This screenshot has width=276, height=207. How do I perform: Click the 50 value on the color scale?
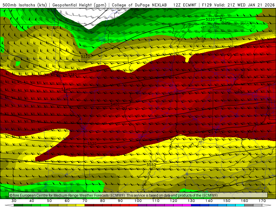(49, 201)
